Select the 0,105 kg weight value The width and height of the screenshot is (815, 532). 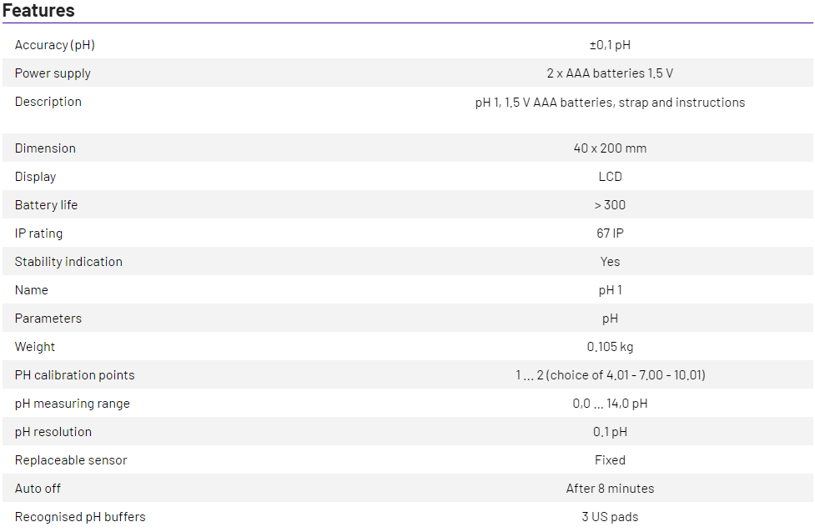coord(610,347)
